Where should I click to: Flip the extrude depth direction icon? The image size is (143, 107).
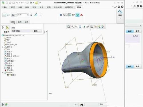point(31,15)
